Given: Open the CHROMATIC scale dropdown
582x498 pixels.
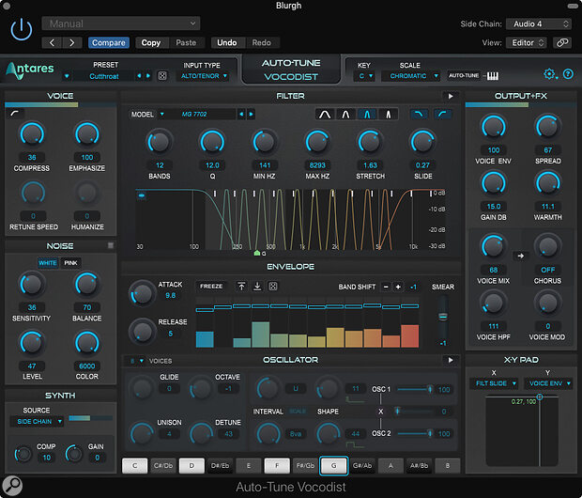Looking at the screenshot, I should [x=413, y=76].
